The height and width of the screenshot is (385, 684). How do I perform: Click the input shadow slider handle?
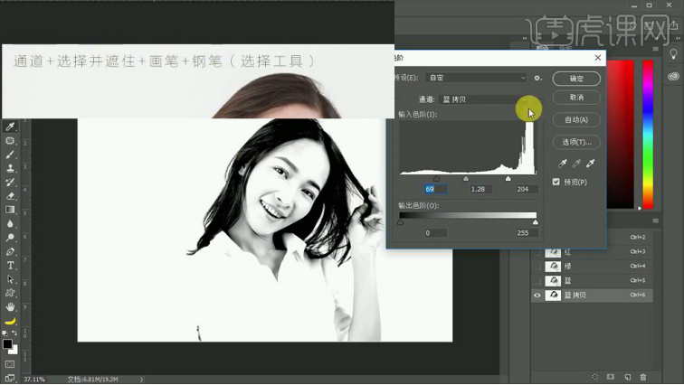pos(436,179)
